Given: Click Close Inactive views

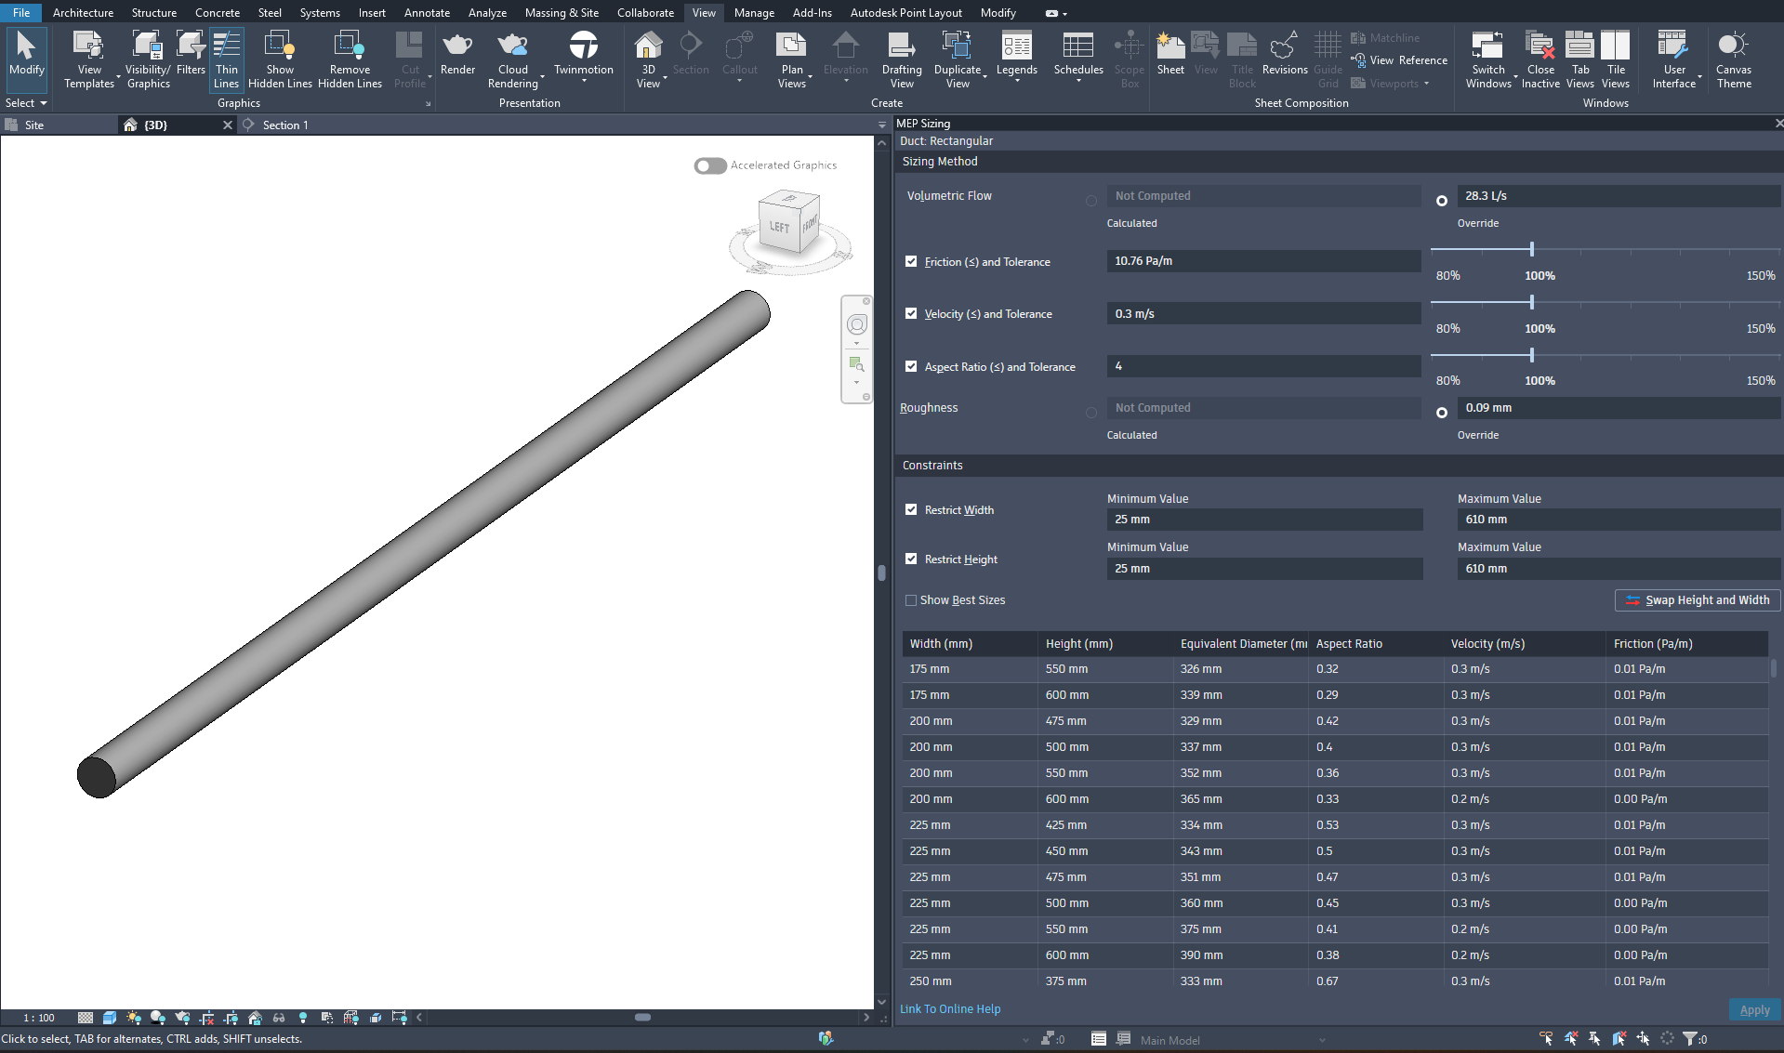Looking at the screenshot, I should [x=1540, y=59].
